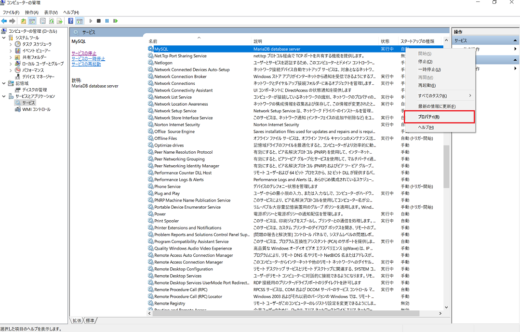Open the 操作(A) menu
The height and width of the screenshot is (332, 520).
(x=32, y=12)
